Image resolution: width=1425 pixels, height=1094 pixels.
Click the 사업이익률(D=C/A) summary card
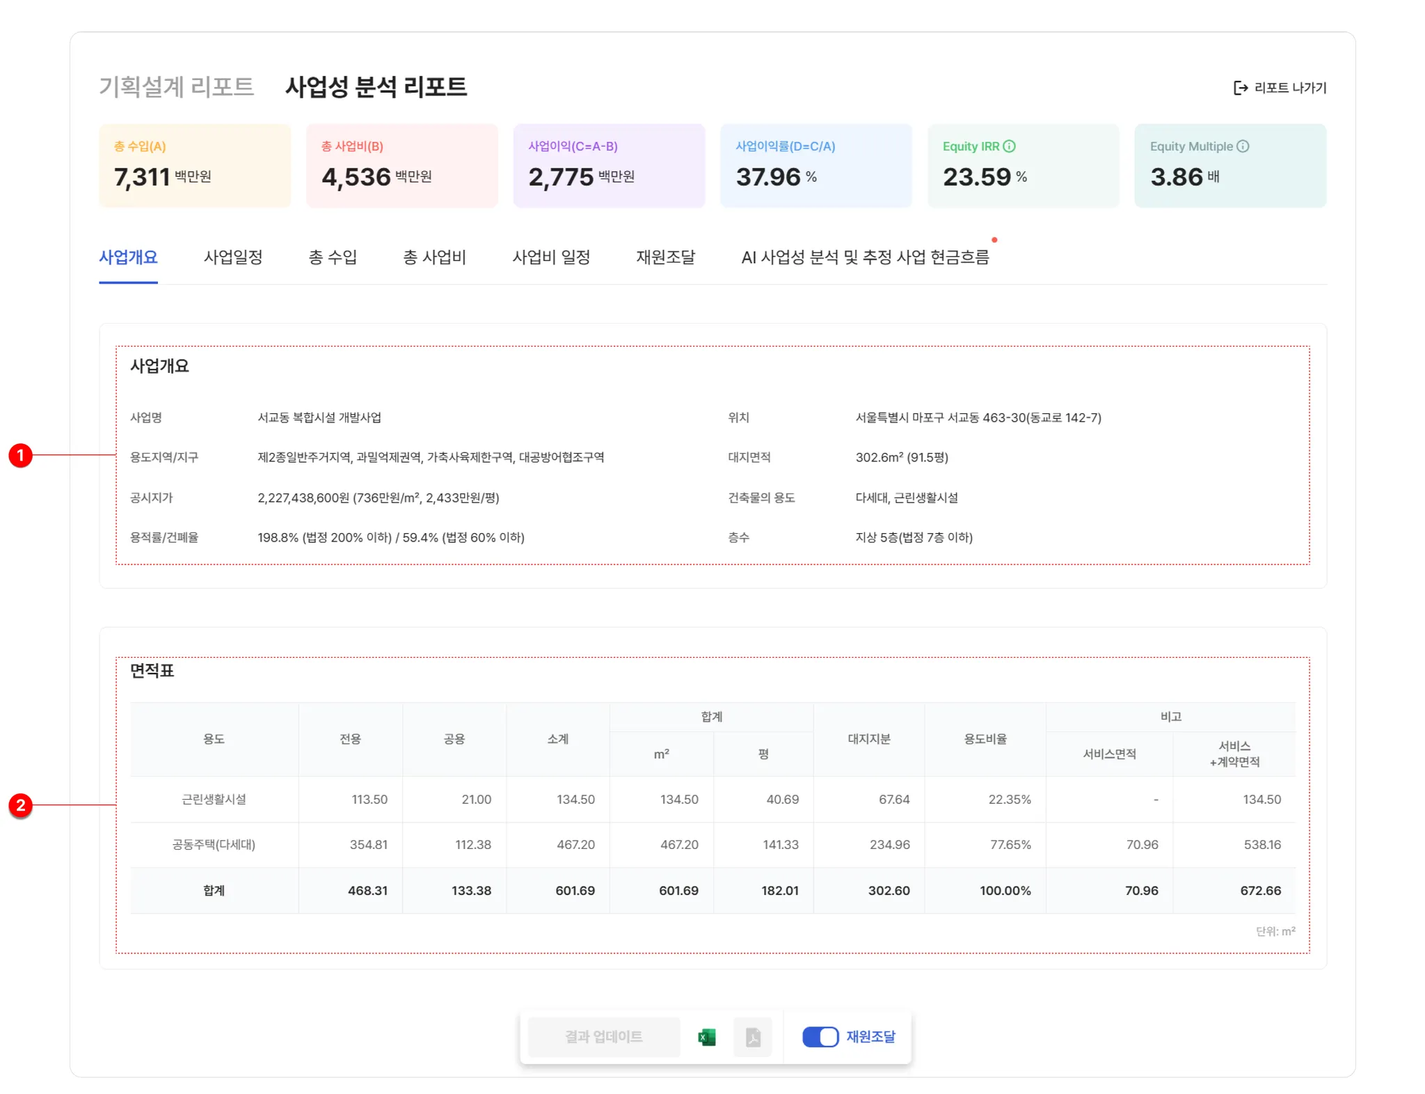pos(815,166)
